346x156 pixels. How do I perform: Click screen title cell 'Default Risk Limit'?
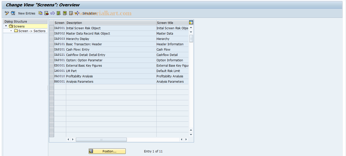[172, 71]
